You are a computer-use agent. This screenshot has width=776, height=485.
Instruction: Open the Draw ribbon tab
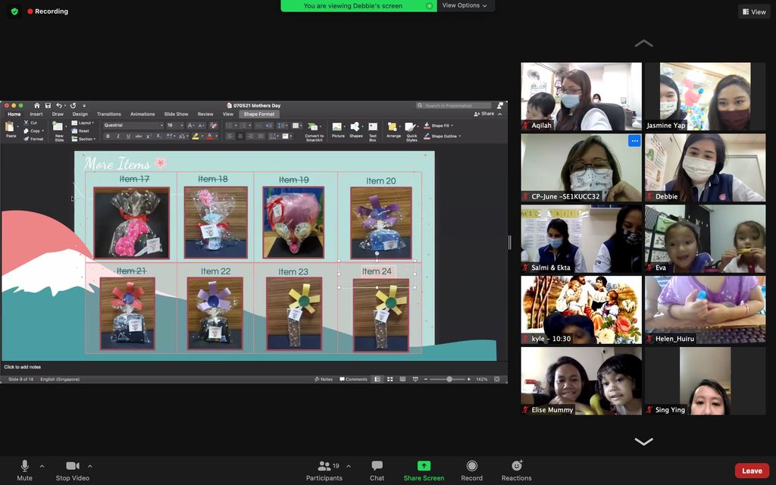pos(58,114)
